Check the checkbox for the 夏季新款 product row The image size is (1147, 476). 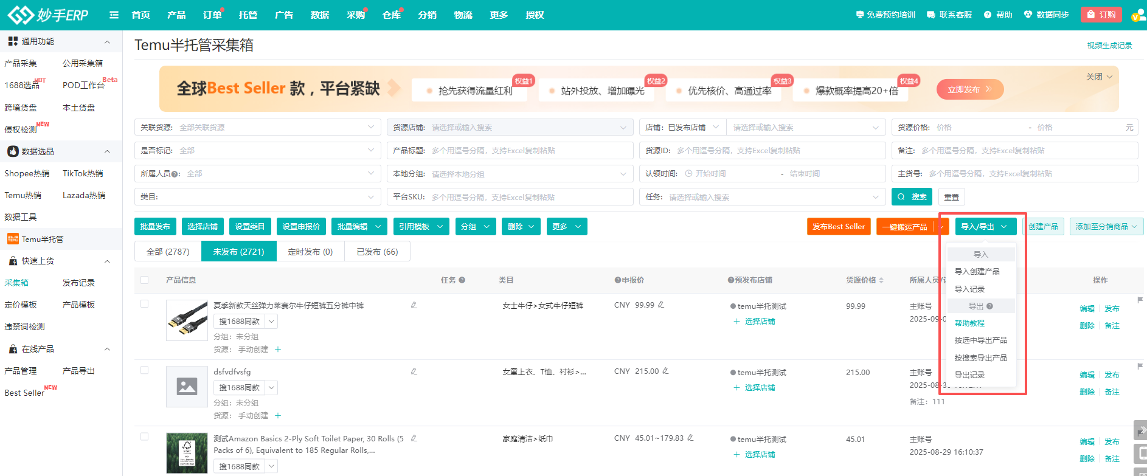[144, 303]
